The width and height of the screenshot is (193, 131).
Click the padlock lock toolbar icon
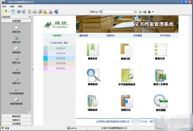click(x=45, y=12)
